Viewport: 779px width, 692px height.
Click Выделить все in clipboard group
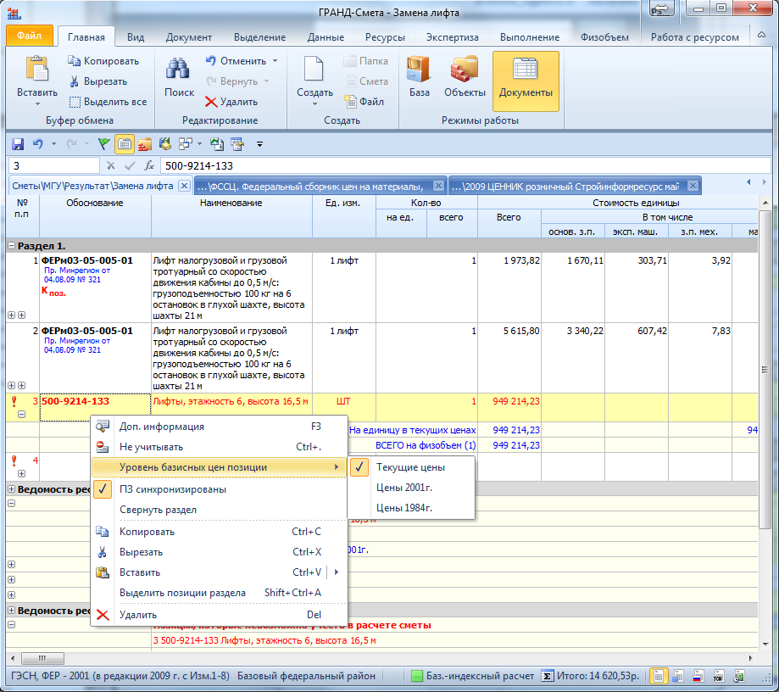click(108, 102)
